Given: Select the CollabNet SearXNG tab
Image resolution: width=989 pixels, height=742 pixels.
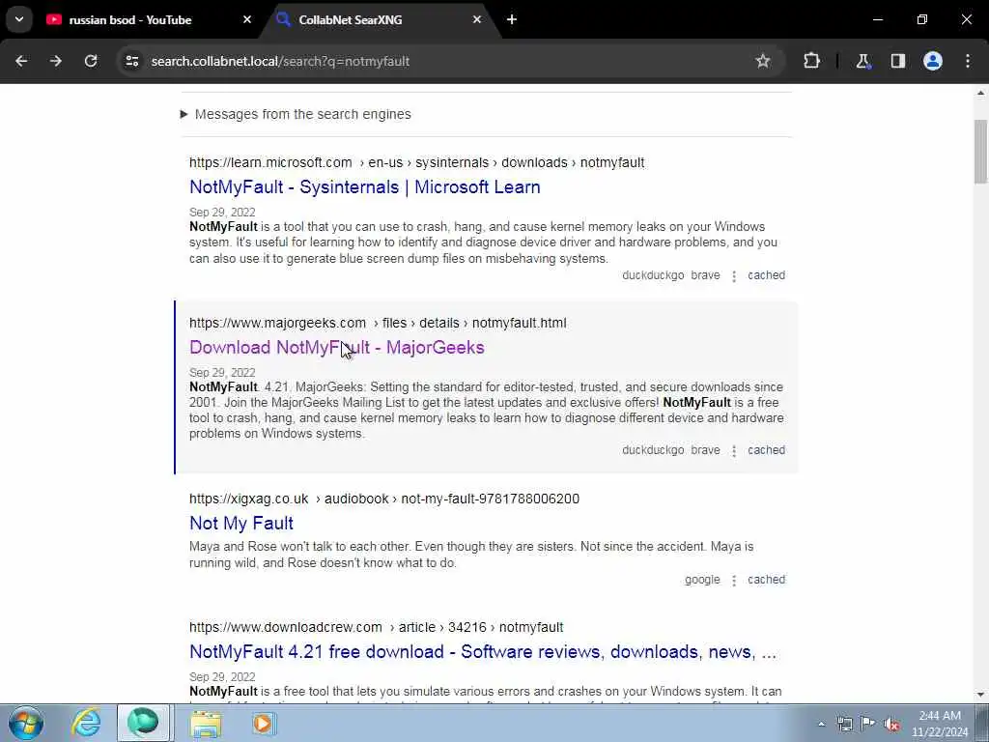Looking at the screenshot, I should coord(350,20).
